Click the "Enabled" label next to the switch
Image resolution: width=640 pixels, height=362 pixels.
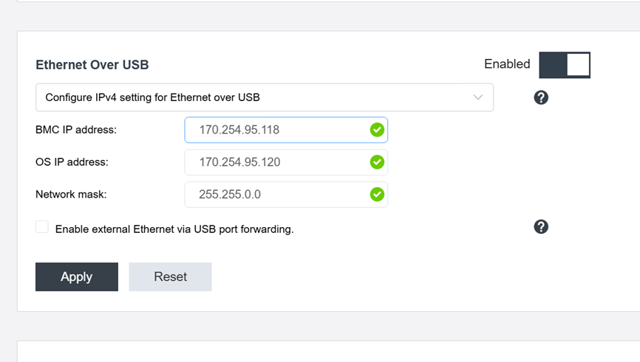507,64
